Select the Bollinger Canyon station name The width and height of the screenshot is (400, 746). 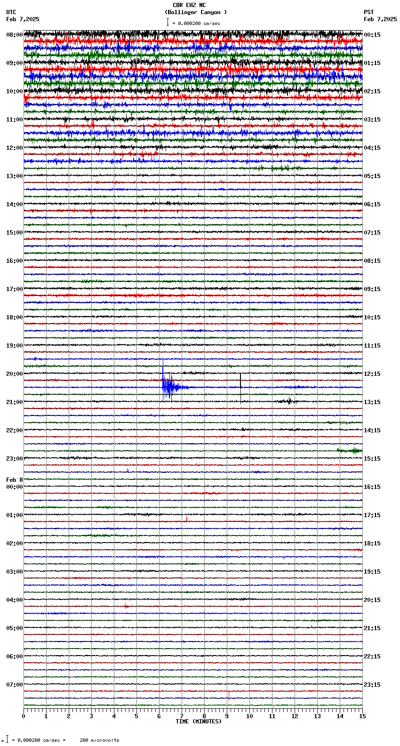coord(196,12)
